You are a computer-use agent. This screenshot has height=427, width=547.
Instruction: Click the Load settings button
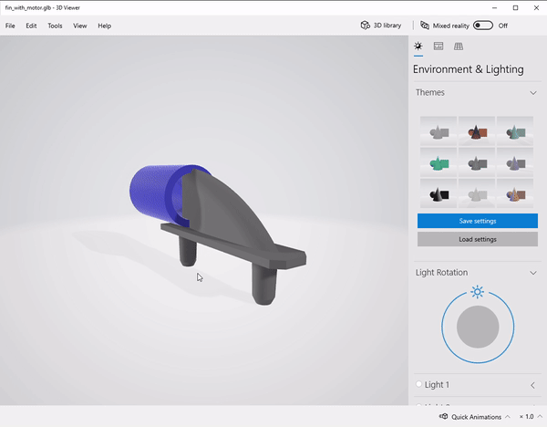(x=477, y=239)
